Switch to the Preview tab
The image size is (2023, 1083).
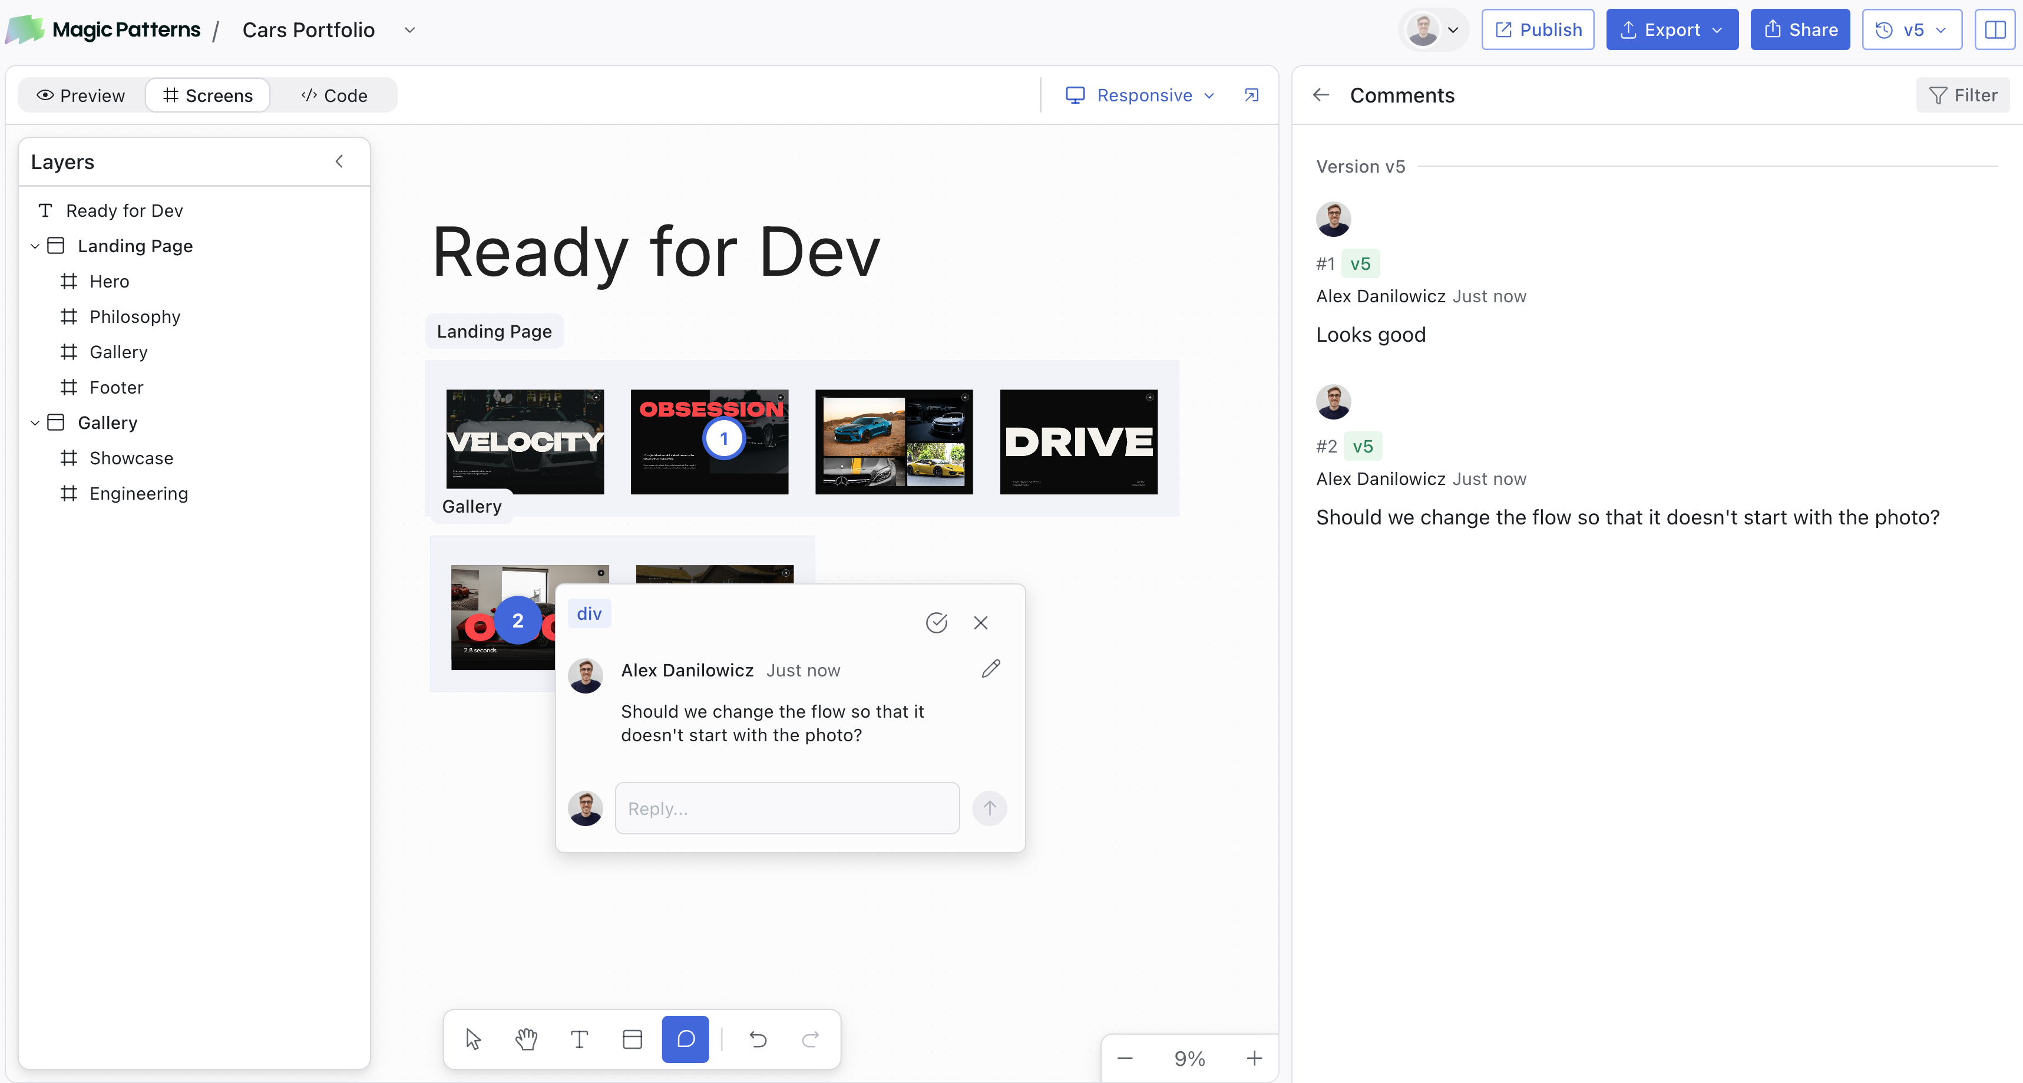[82, 95]
